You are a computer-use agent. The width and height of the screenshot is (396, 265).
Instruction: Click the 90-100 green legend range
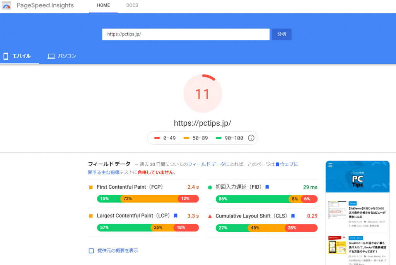(230, 138)
